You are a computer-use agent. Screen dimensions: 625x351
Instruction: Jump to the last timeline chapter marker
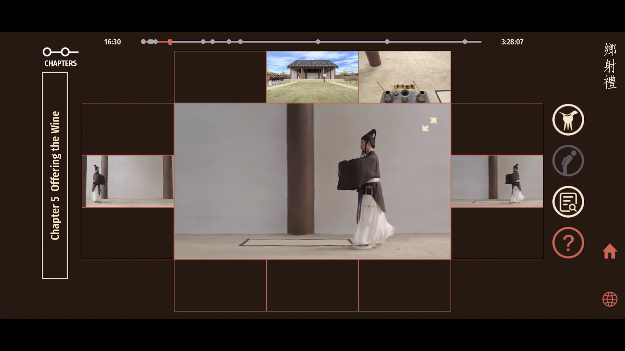pos(465,42)
